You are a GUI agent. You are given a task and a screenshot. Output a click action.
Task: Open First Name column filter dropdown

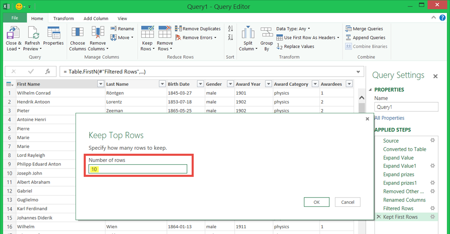[100, 84]
